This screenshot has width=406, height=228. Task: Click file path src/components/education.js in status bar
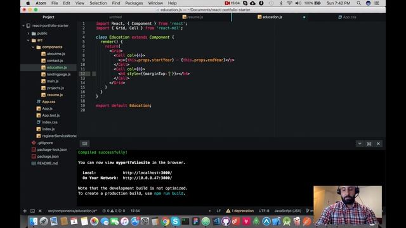point(72,211)
